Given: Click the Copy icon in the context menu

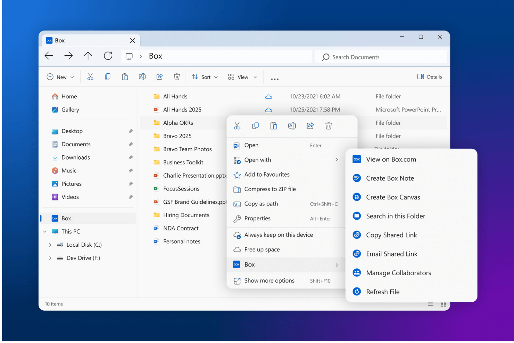Looking at the screenshot, I should point(255,126).
